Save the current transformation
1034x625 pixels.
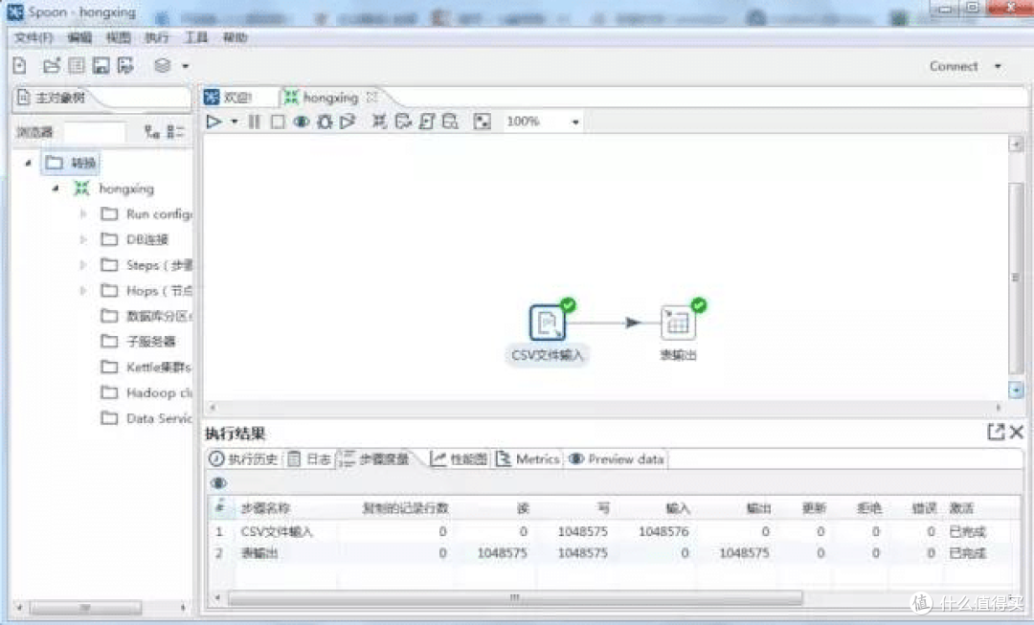(101, 65)
